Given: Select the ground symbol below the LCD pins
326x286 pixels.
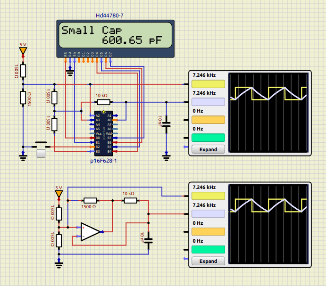Looking at the screenshot, I should (70, 71).
